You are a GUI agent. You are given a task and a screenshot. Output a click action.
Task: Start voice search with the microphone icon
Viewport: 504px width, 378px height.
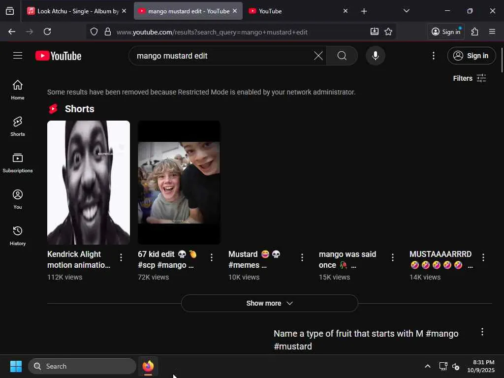(375, 56)
